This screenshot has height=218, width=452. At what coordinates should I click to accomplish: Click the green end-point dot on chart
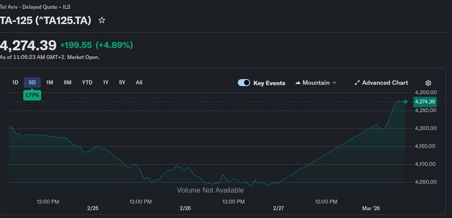pyautogui.click(x=405, y=102)
